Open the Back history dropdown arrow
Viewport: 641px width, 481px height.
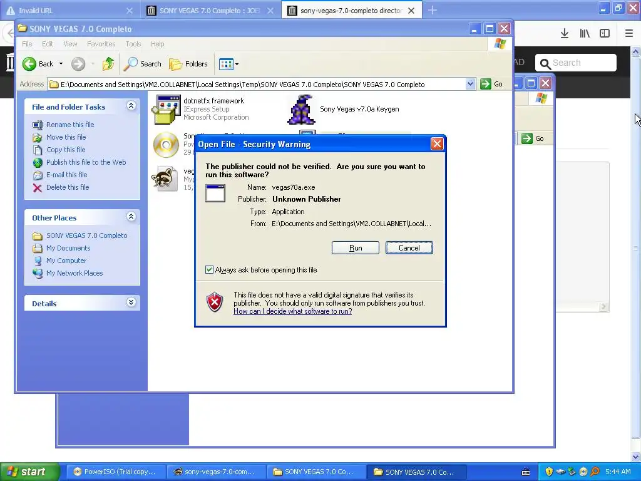coord(61,64)
